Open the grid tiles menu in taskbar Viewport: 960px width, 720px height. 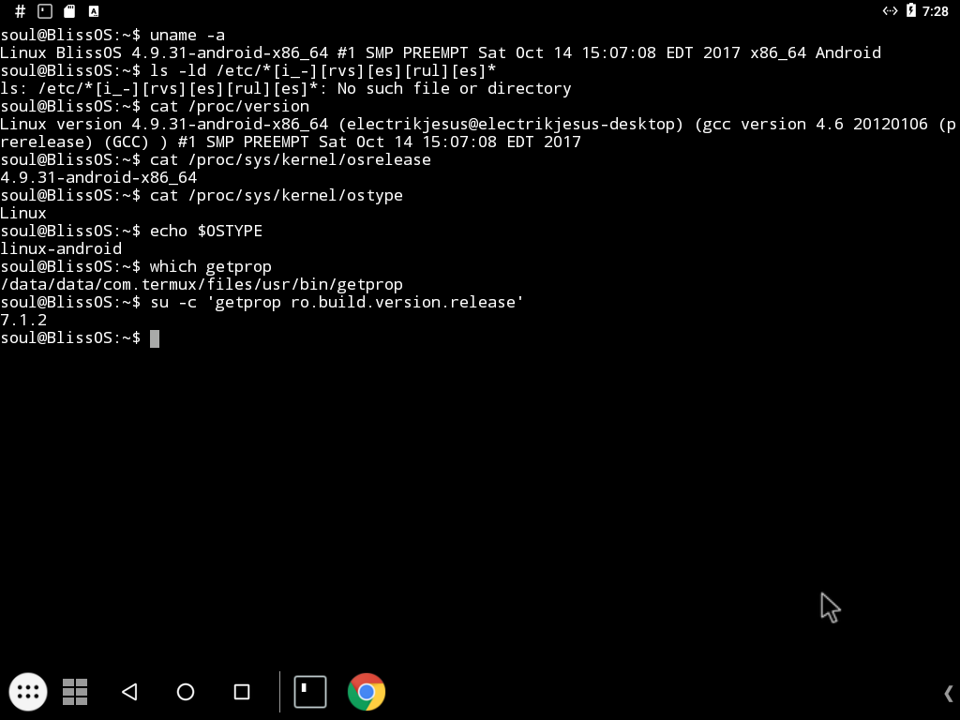75,692
